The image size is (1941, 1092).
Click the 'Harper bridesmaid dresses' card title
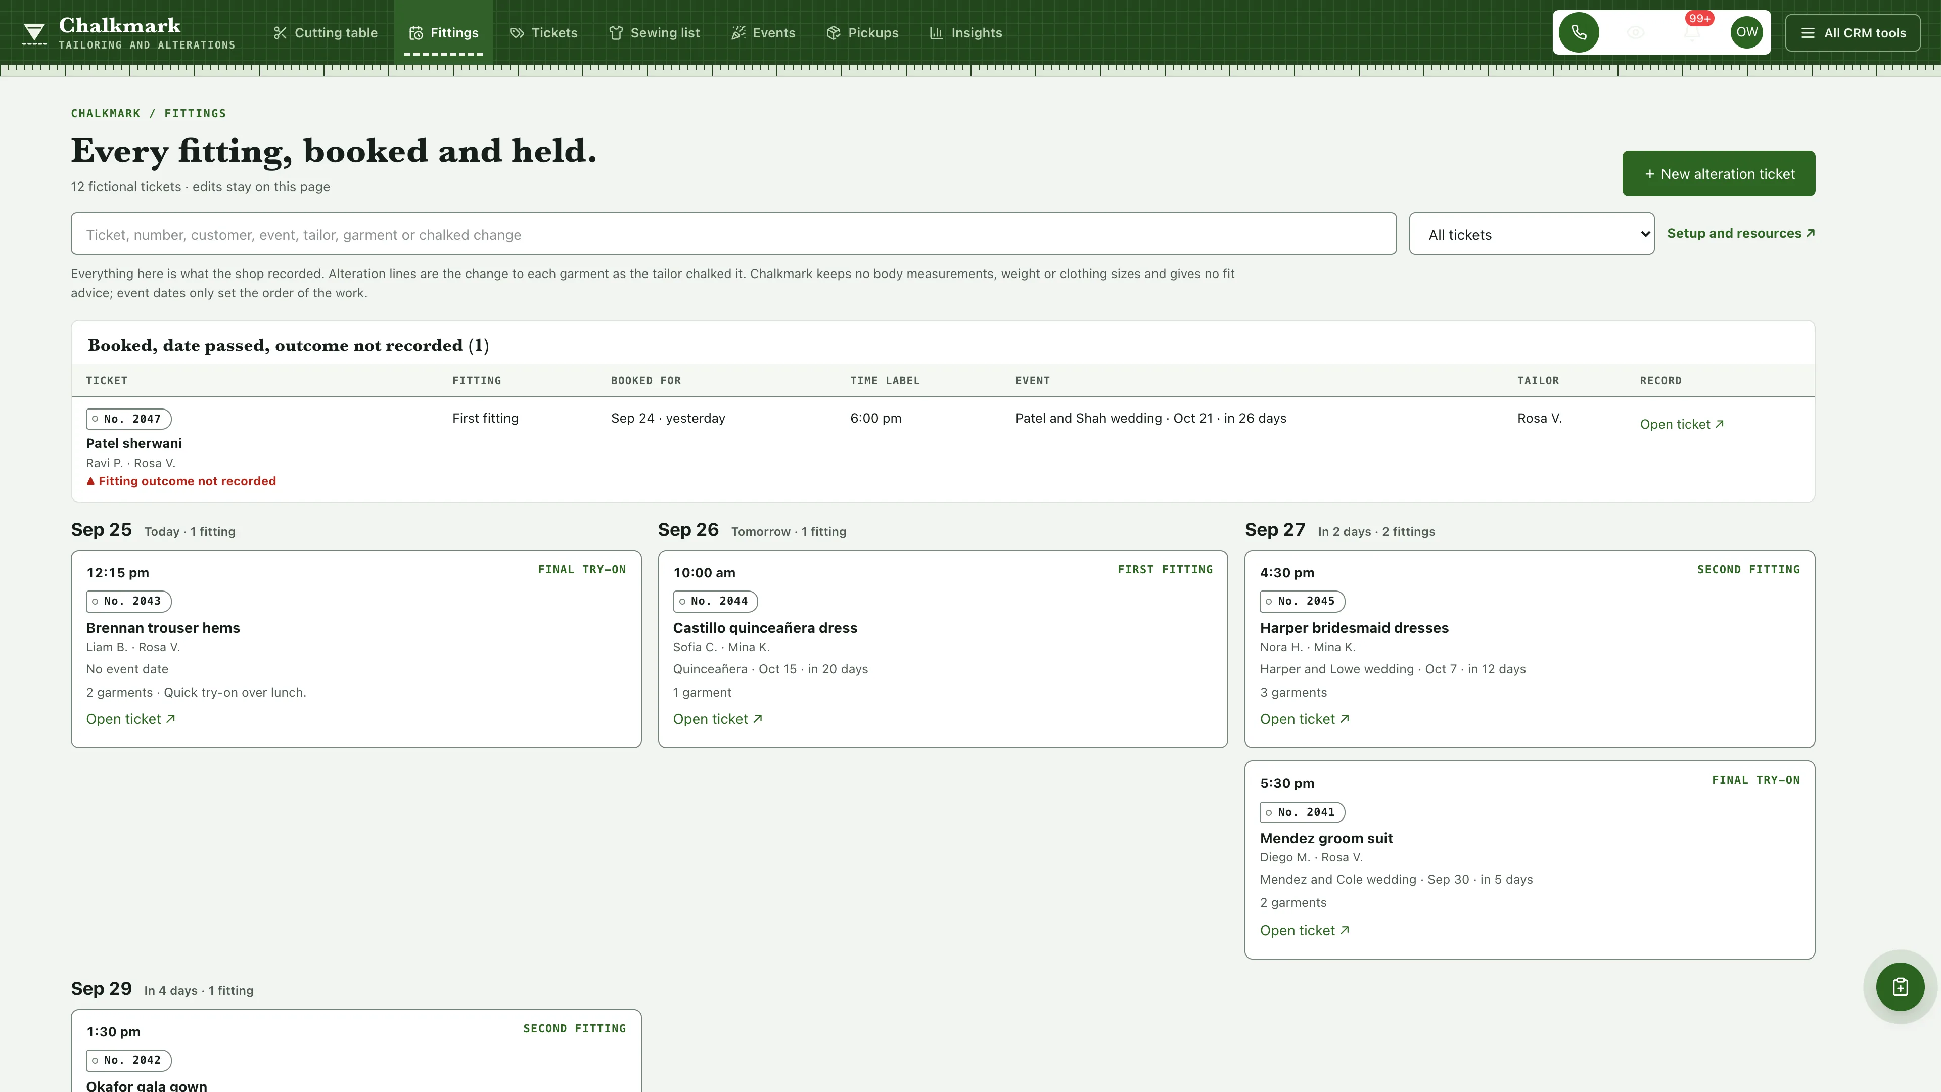[1354, 628]
